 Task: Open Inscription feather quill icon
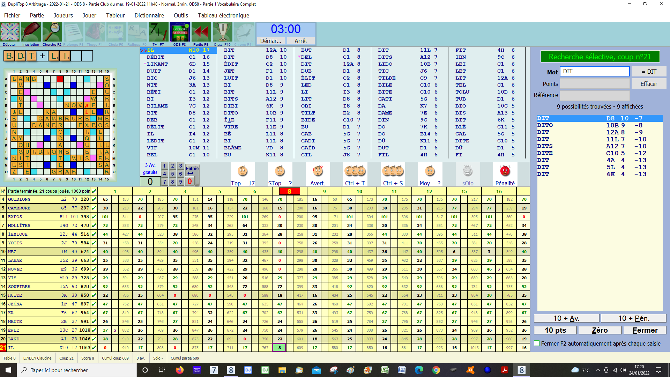[31, 32]
